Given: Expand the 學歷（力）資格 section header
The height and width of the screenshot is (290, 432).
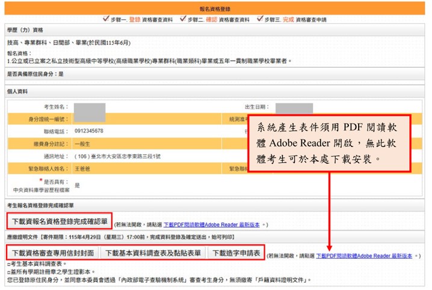Looking at the screenshot, I should [x=25, y=30].
